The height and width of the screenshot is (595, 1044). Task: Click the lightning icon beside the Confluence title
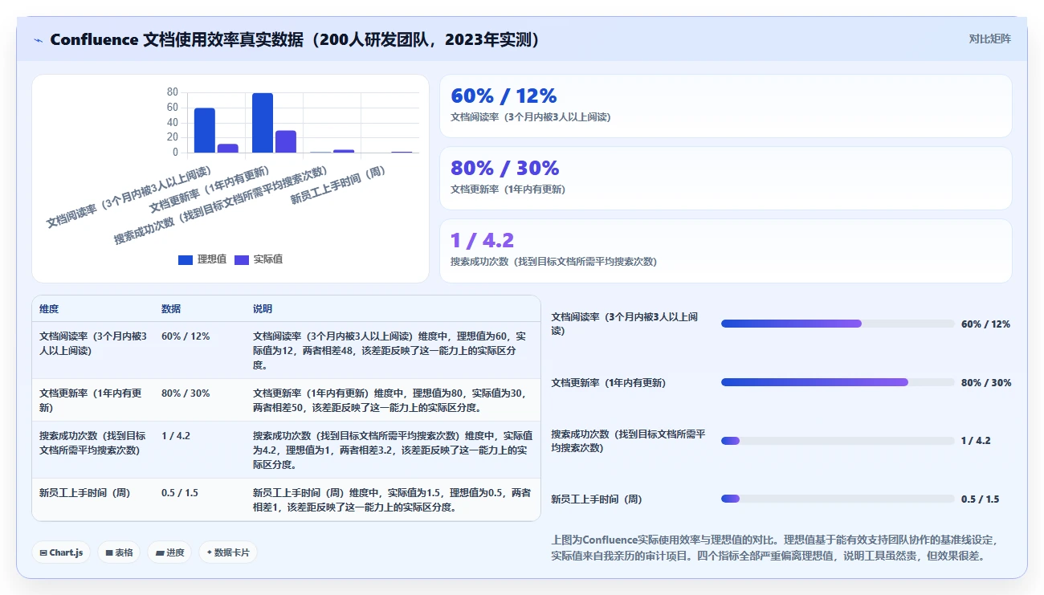(39, 40)
